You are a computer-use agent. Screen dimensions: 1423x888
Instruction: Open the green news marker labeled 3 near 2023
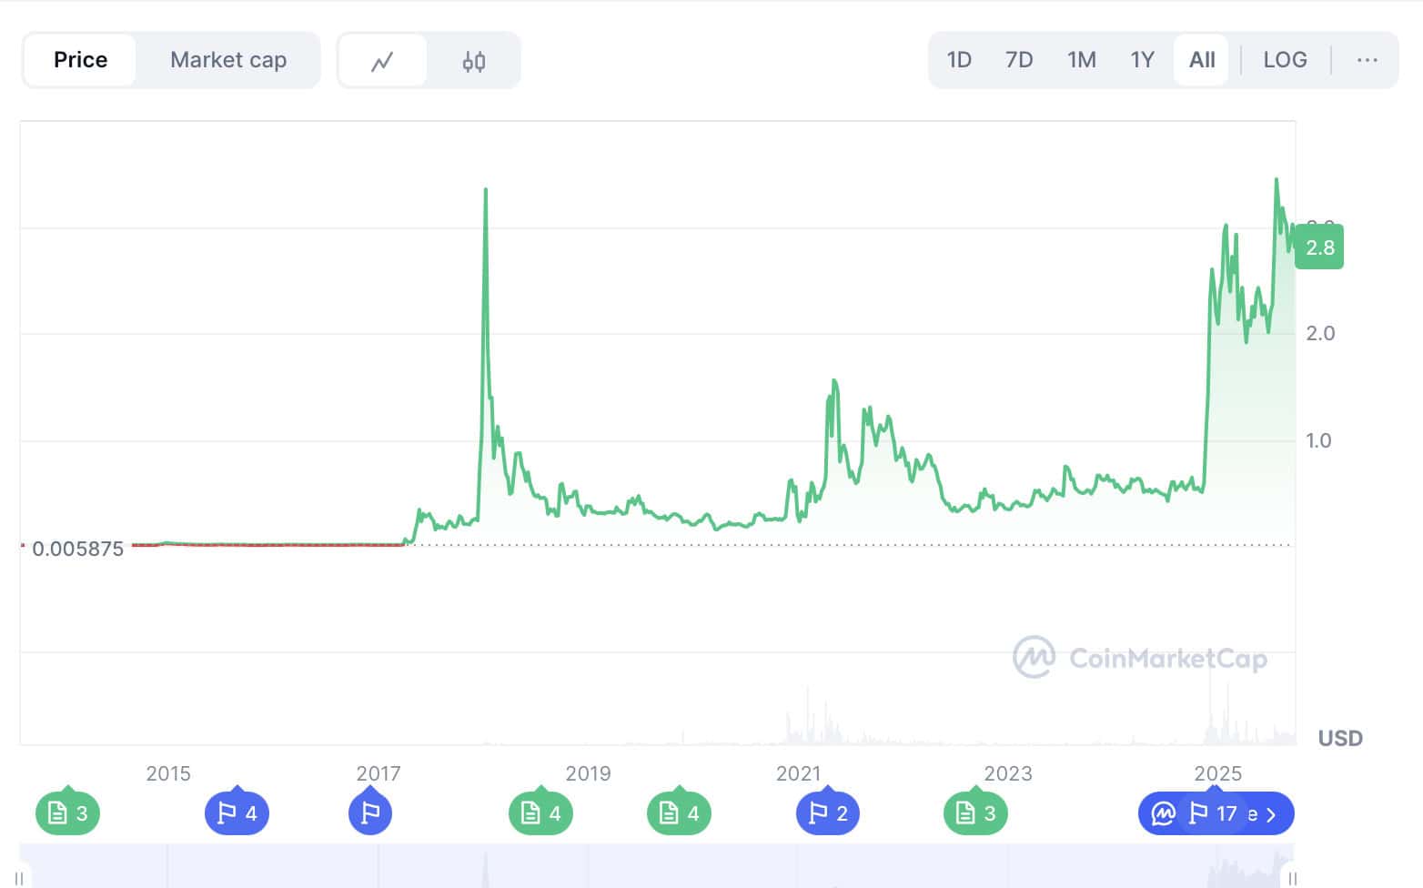point(975,812)
